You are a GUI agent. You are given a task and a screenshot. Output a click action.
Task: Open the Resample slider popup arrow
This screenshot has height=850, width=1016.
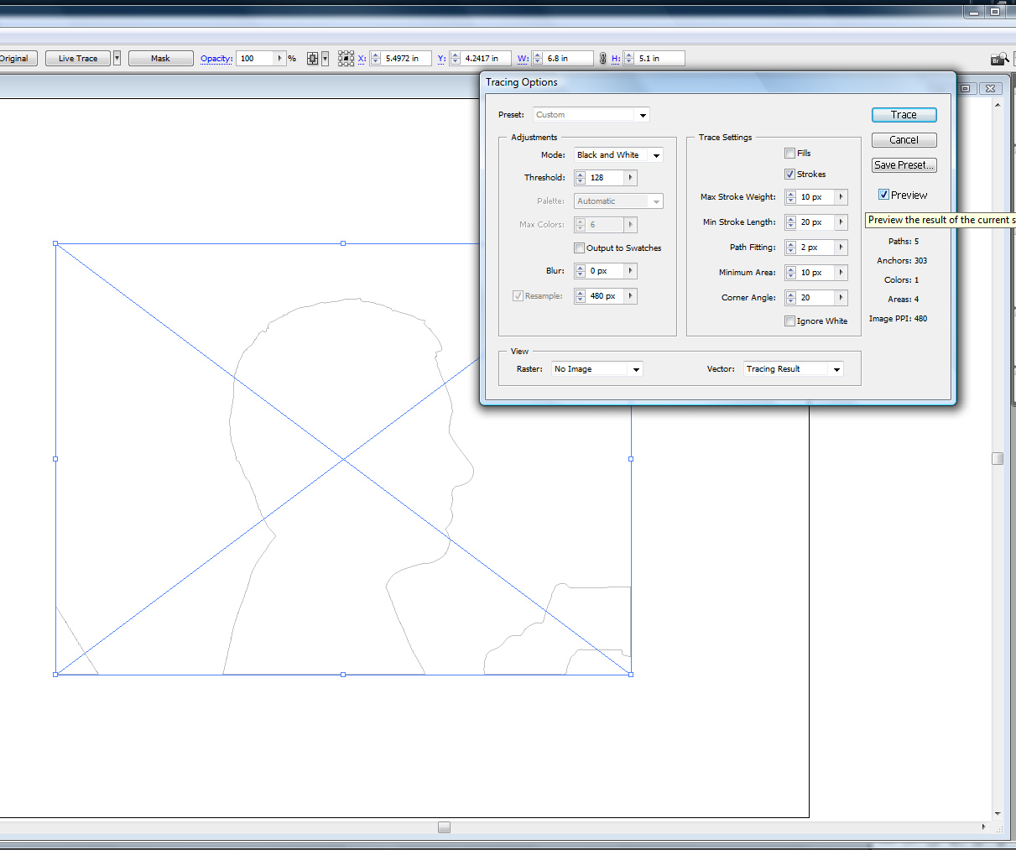pos(631,296)
